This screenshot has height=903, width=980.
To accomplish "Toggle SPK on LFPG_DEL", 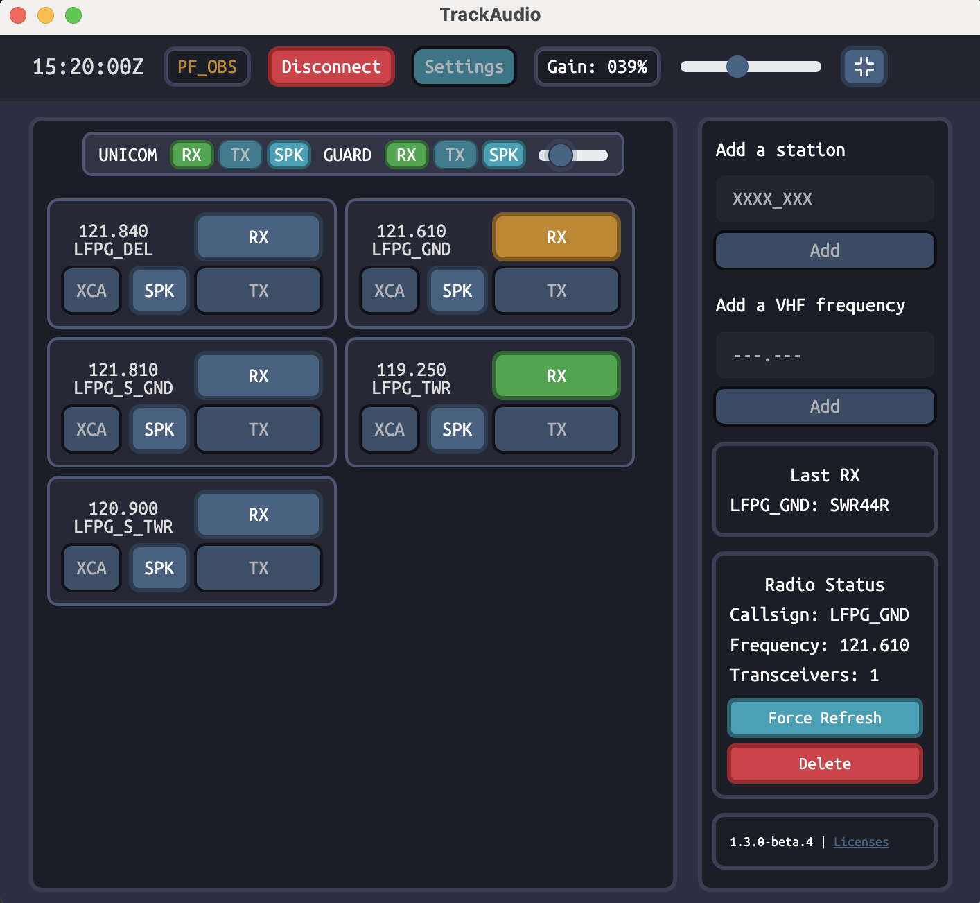I will pyautogui.click(x=159, y=291).
